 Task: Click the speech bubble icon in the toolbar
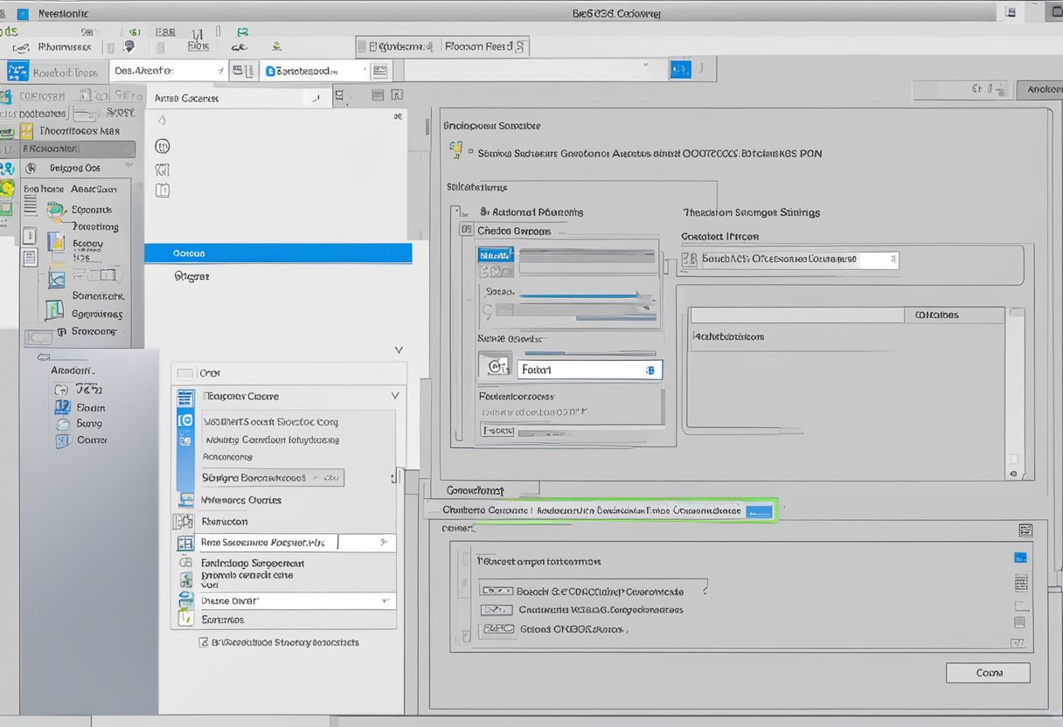click(129, 46)
